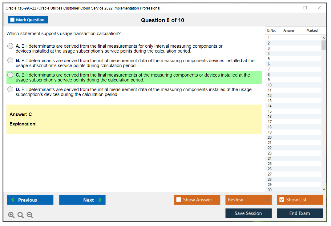This screenshot has width=331, height=226.
Task: Select answer option B radio button
Action: [10, 60]
